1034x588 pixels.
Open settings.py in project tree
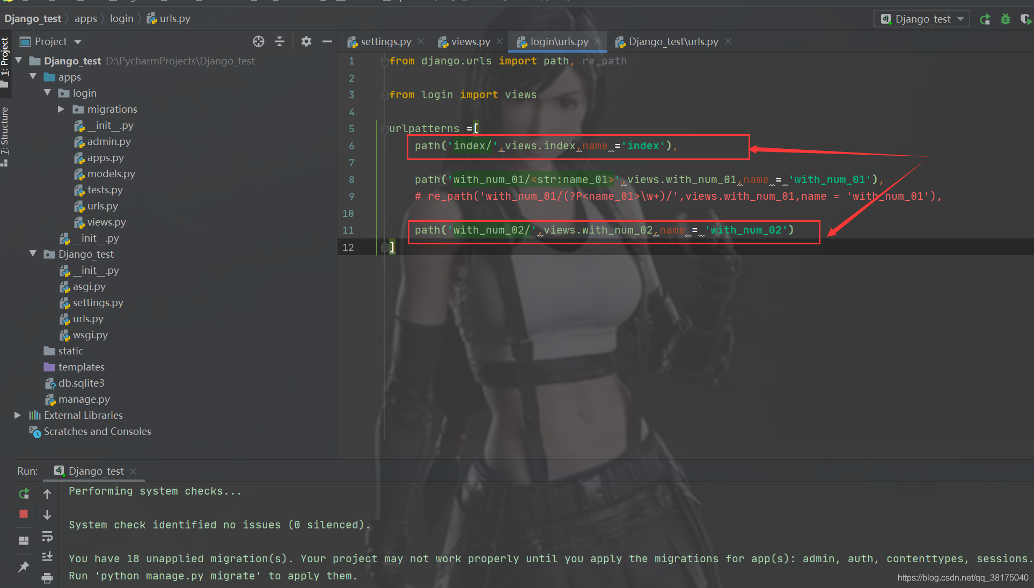(x=98, y=302)
